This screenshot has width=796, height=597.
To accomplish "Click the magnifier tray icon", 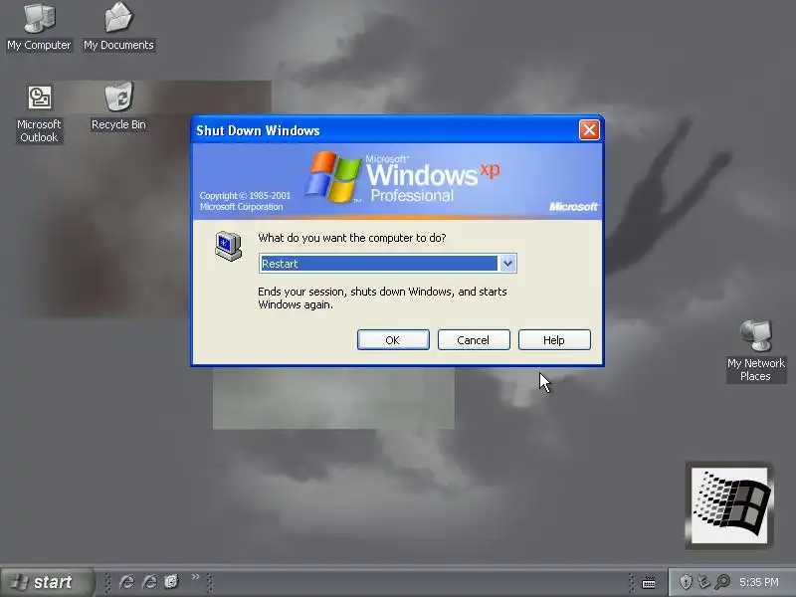I will click(722, 582).
